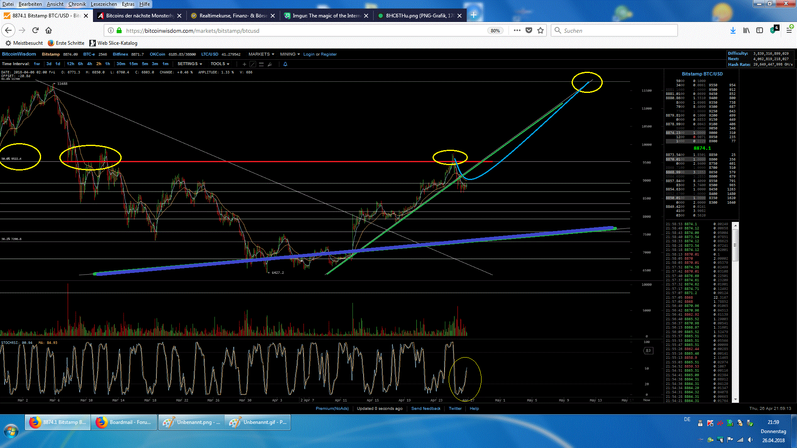The image size is (797, 448).
Task: Select the horizontal lines drawing tool
Action: pyautogui.click(x=261, y=64)
